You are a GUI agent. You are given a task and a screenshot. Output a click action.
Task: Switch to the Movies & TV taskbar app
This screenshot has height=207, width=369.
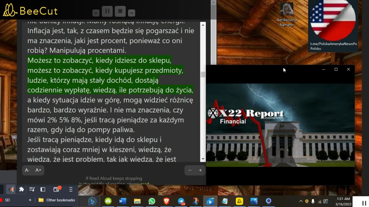pos(210,201)
